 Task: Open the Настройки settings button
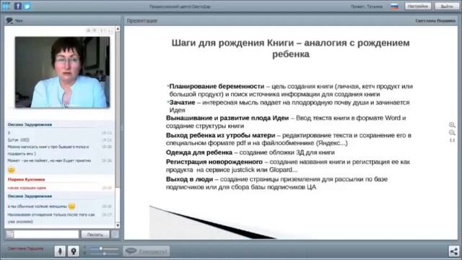click(418, 6)
